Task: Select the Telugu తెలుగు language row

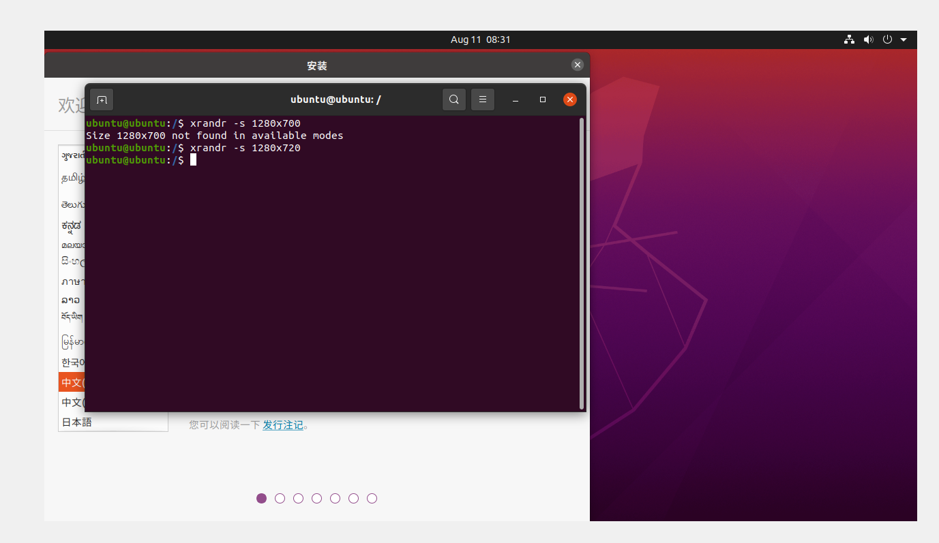Action: pos(72,204)
